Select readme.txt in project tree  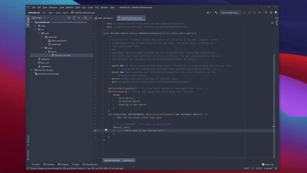pos(45,66)
